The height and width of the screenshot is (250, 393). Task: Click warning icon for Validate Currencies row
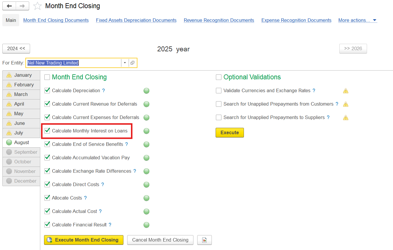tap(346, 91)
